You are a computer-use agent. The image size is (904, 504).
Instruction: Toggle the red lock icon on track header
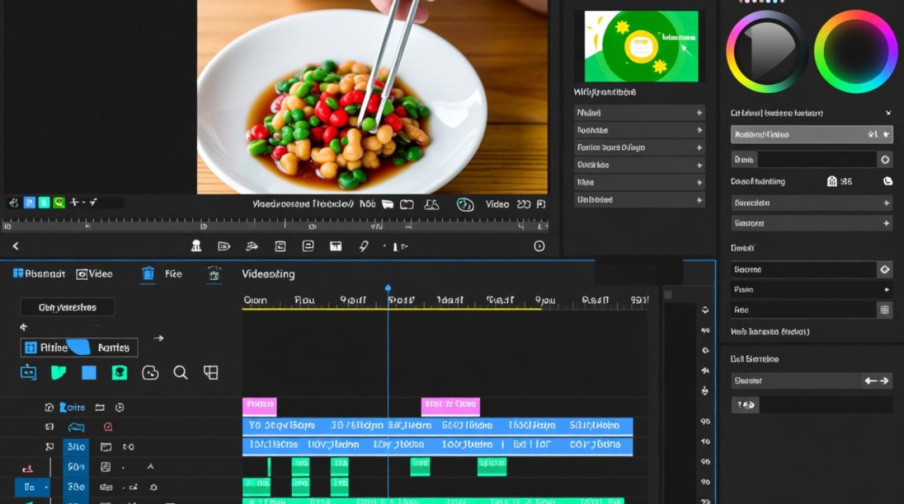(108, 427)
